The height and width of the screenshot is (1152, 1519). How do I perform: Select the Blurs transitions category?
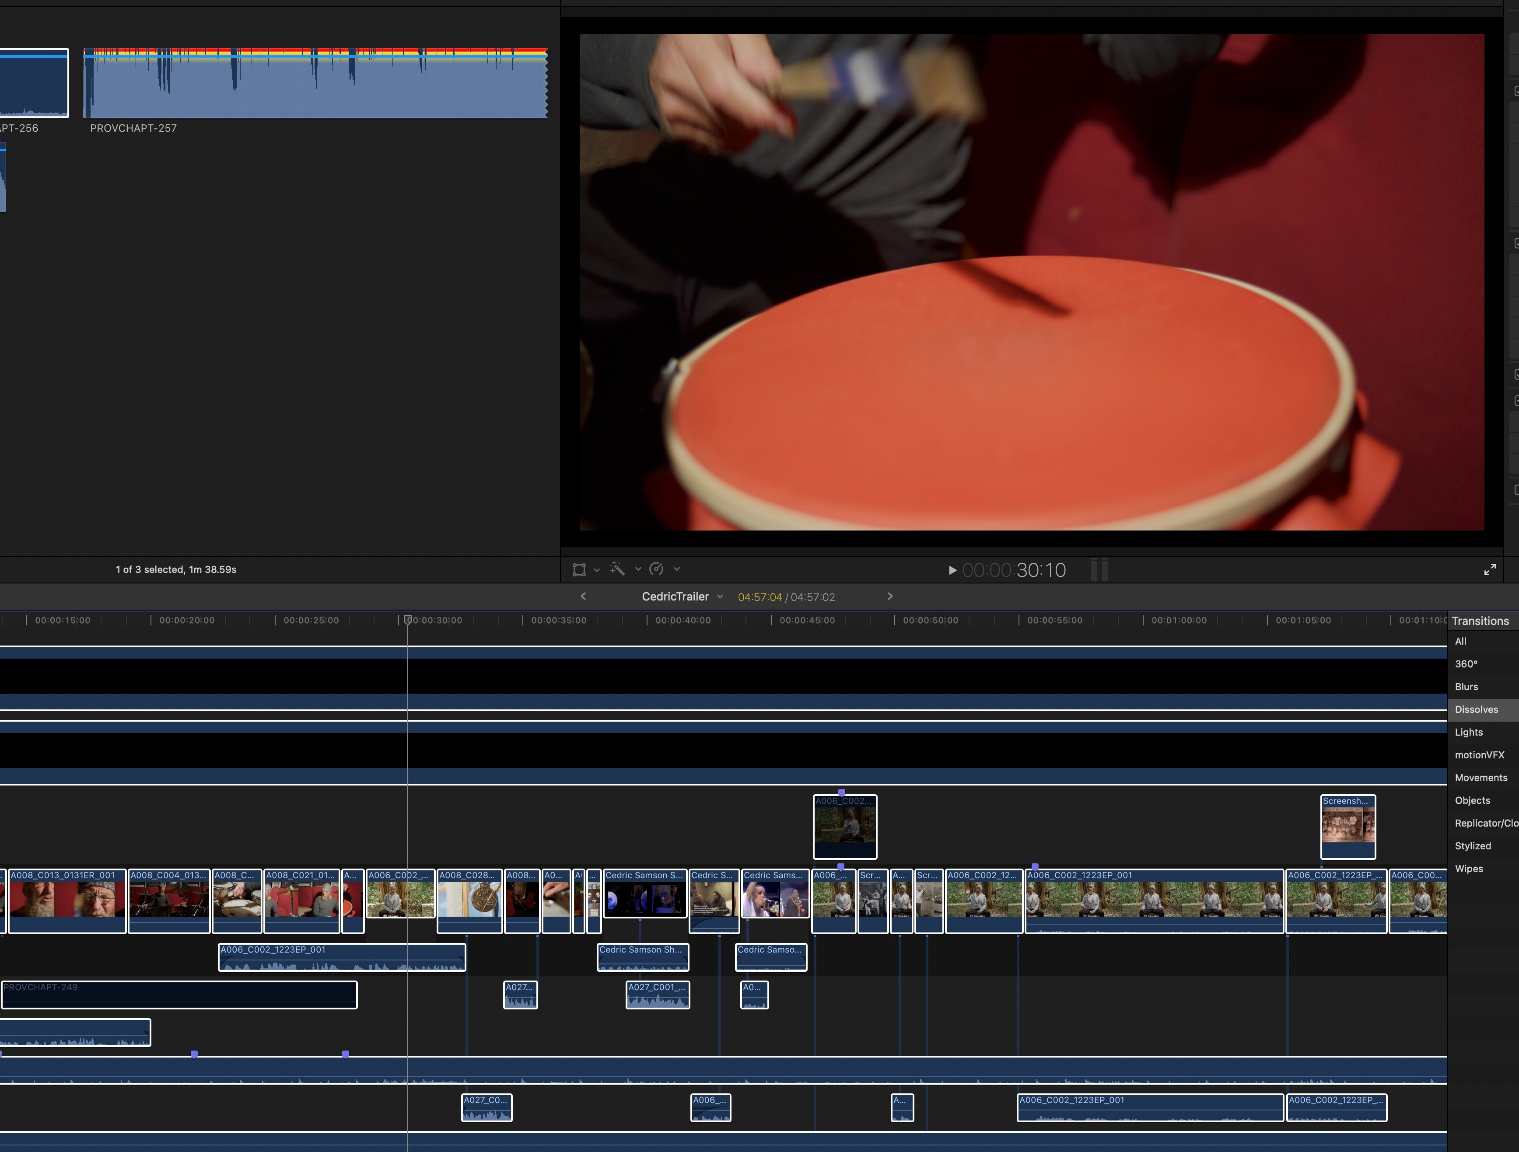pyautogui.click(x=1466, y=687)
